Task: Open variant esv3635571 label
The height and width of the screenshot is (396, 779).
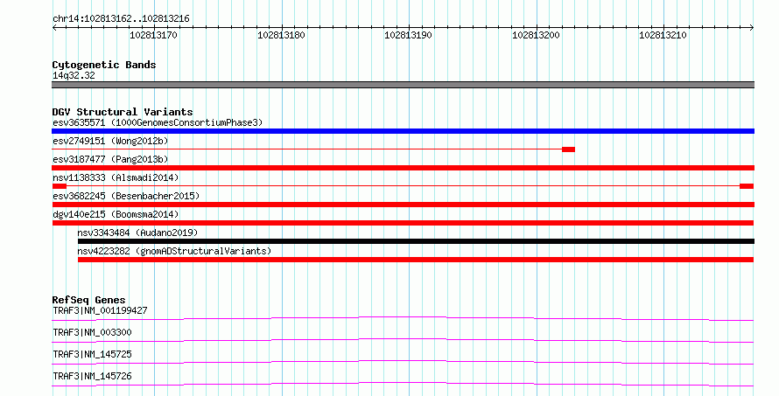Action: point(158,122)
